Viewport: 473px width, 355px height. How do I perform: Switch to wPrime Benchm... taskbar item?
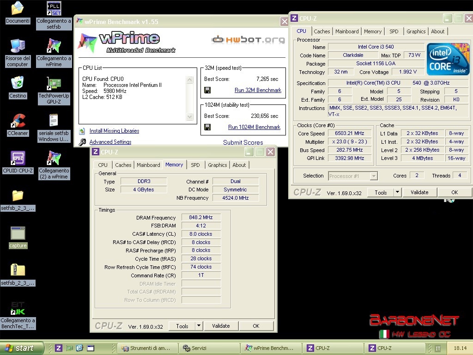(272, 348)
